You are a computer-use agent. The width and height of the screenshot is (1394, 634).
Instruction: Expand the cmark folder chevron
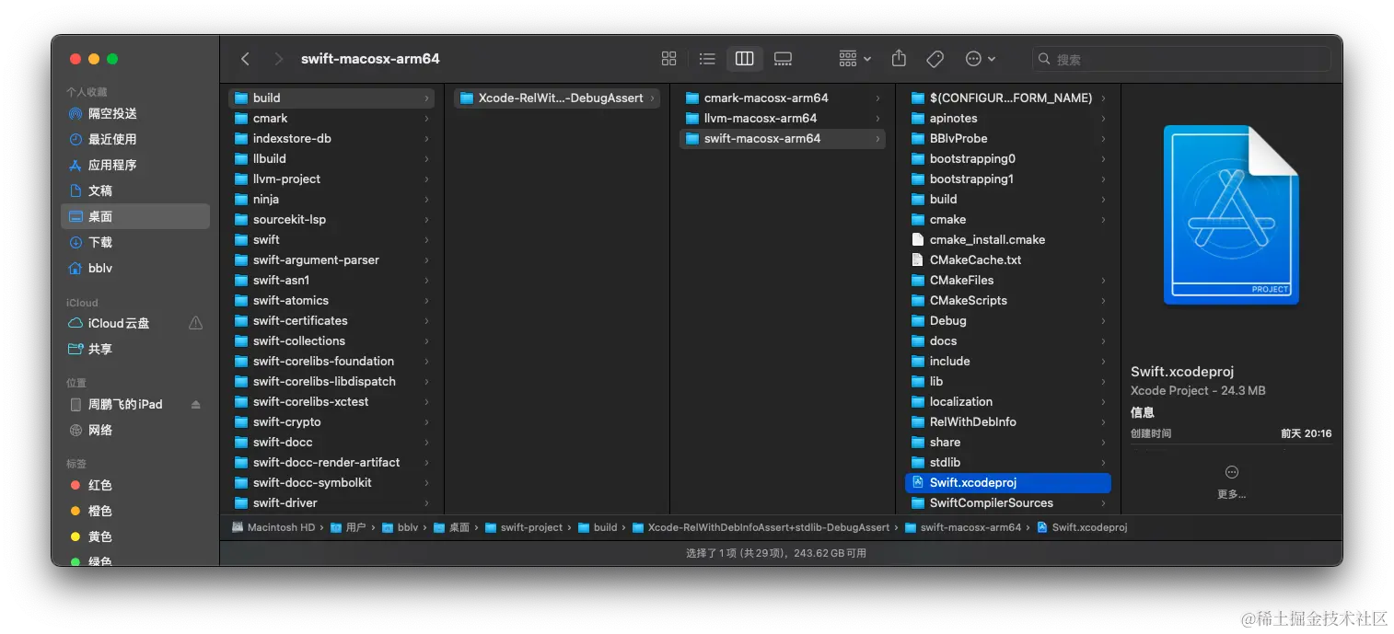click(426, 118)
